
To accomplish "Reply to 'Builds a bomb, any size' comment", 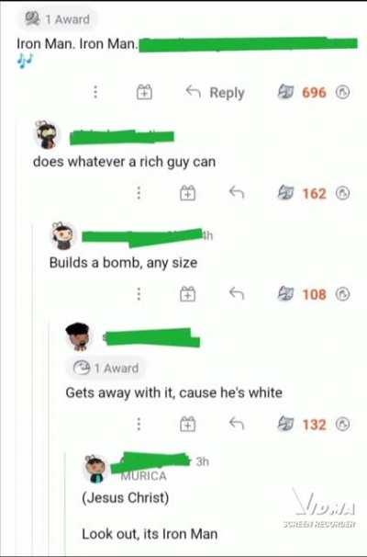I will [x=237, y=294].
